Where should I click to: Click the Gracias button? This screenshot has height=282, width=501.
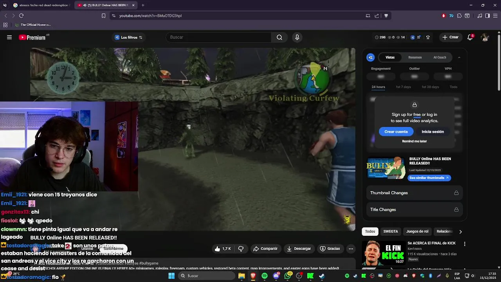pos(330,249)
